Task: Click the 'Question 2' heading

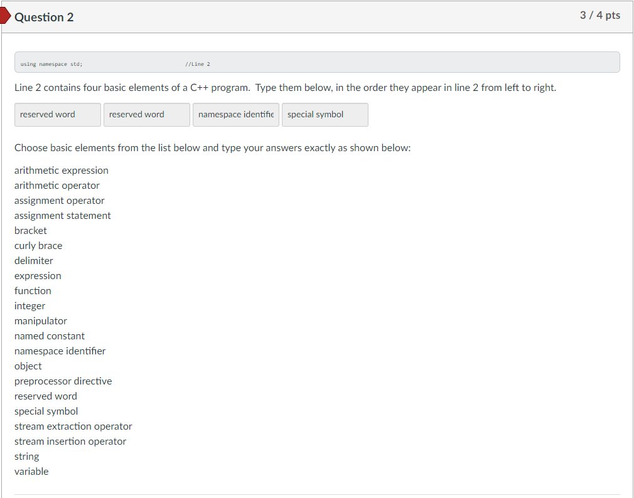Action: coord(44,17)
